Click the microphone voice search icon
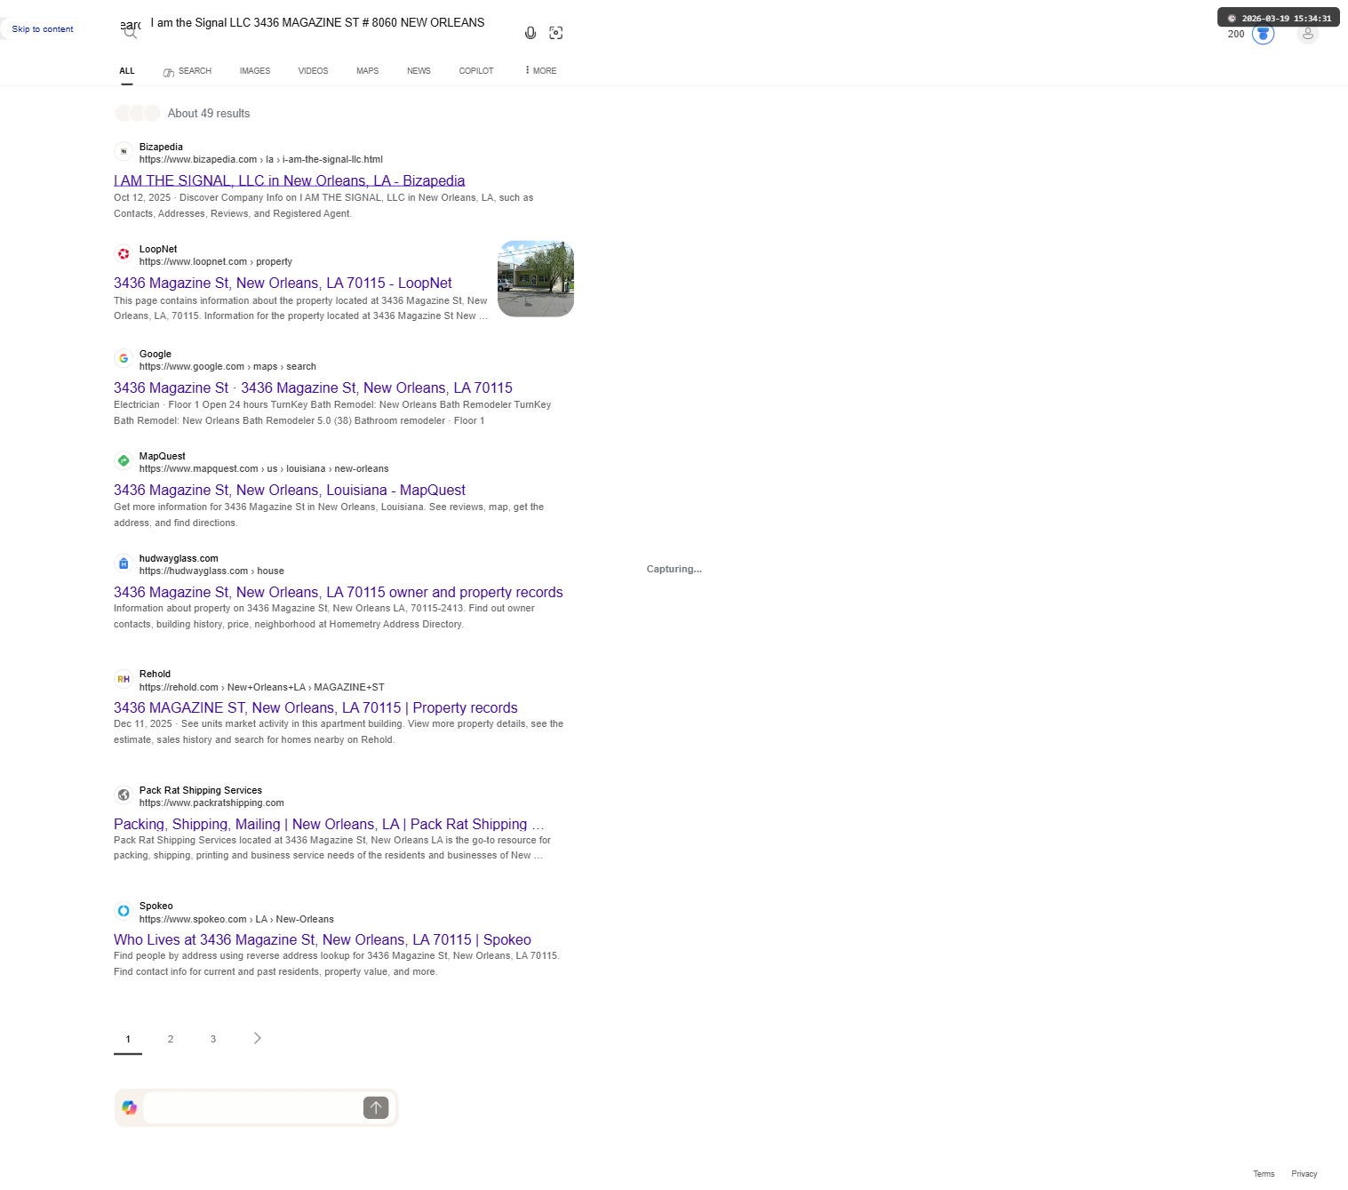Screen dimensions: 1348x1190 coord(530,33)
